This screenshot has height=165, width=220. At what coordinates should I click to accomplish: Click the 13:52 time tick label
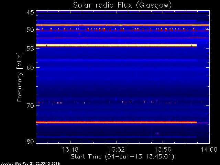tap(117, 150)
